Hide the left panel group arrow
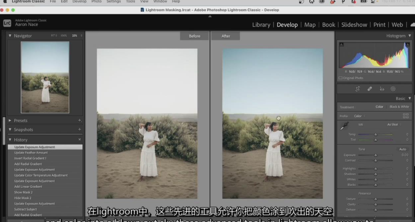The width and height of the screenshot is (415, 222). [1, 129]
